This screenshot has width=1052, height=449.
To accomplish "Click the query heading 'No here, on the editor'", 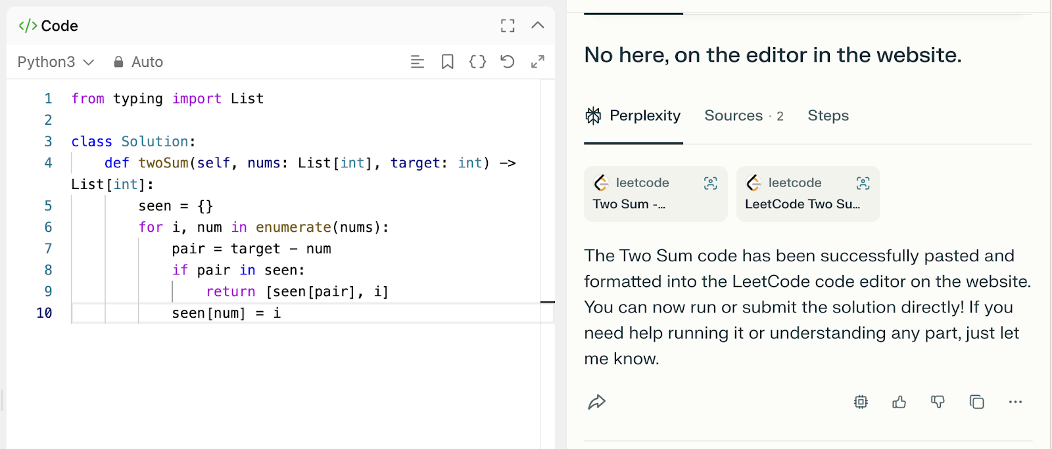I will click(773, 54).
